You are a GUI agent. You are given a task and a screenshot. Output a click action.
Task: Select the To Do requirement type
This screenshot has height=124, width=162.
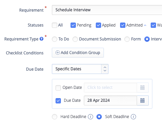(55, 39)
